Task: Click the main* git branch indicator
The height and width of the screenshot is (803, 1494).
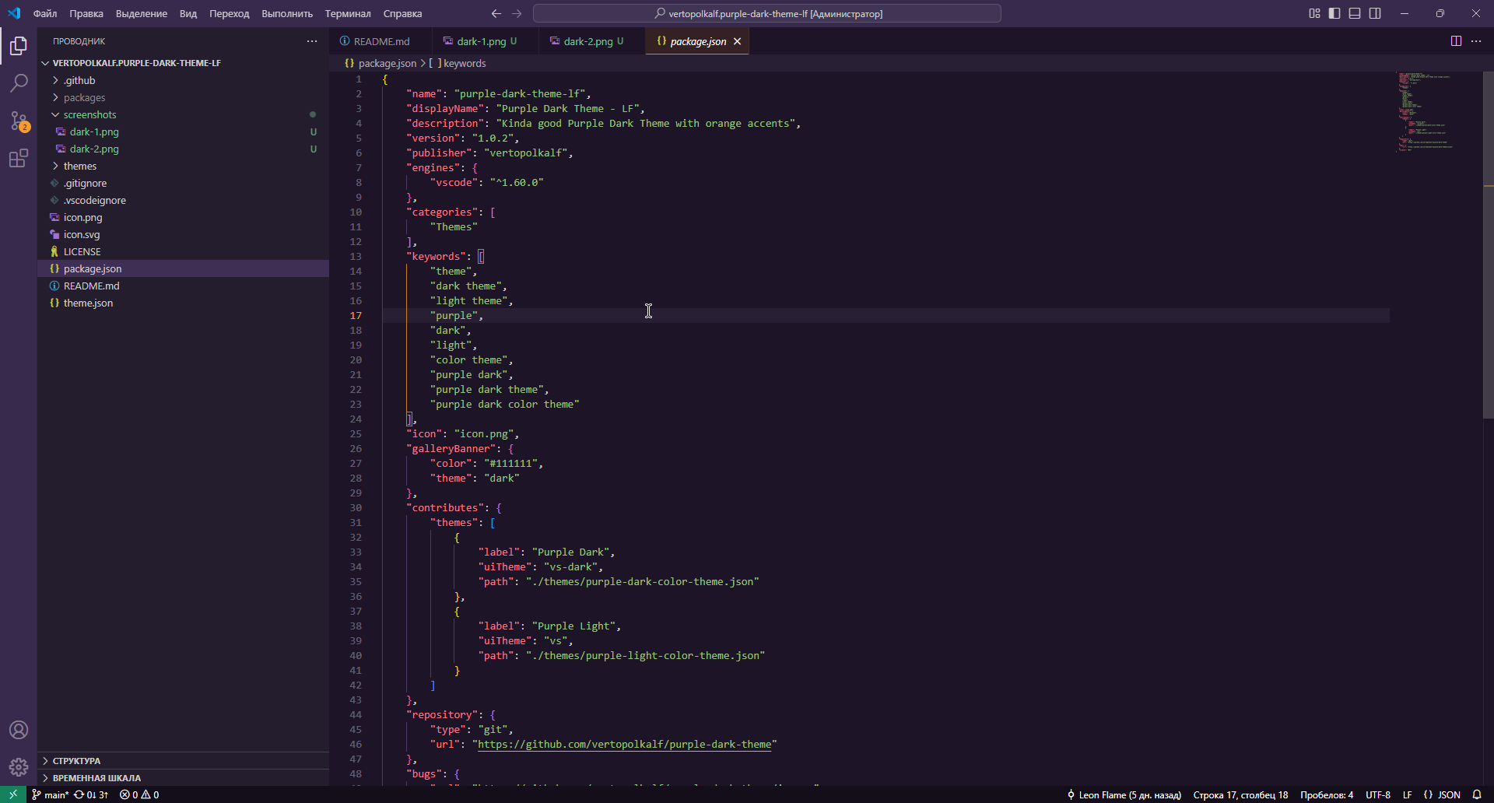Action: click(50, 794)
